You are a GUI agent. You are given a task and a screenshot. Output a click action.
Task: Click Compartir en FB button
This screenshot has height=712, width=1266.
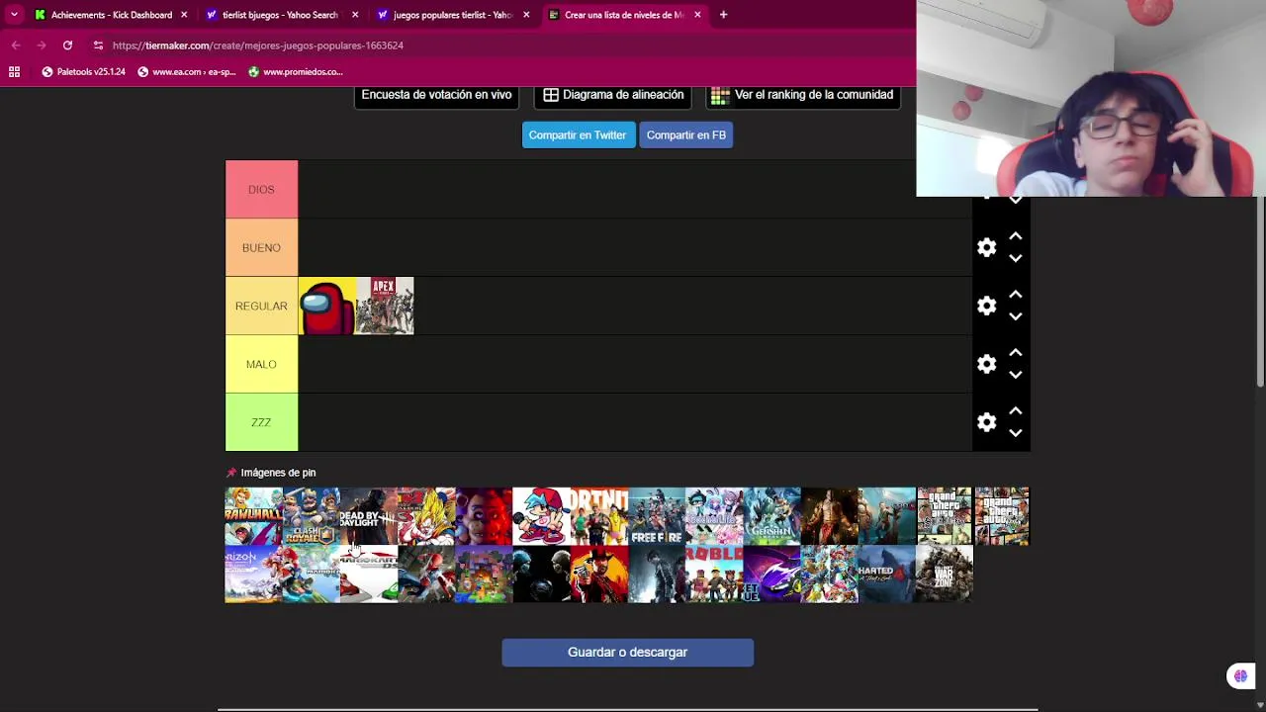686,134
